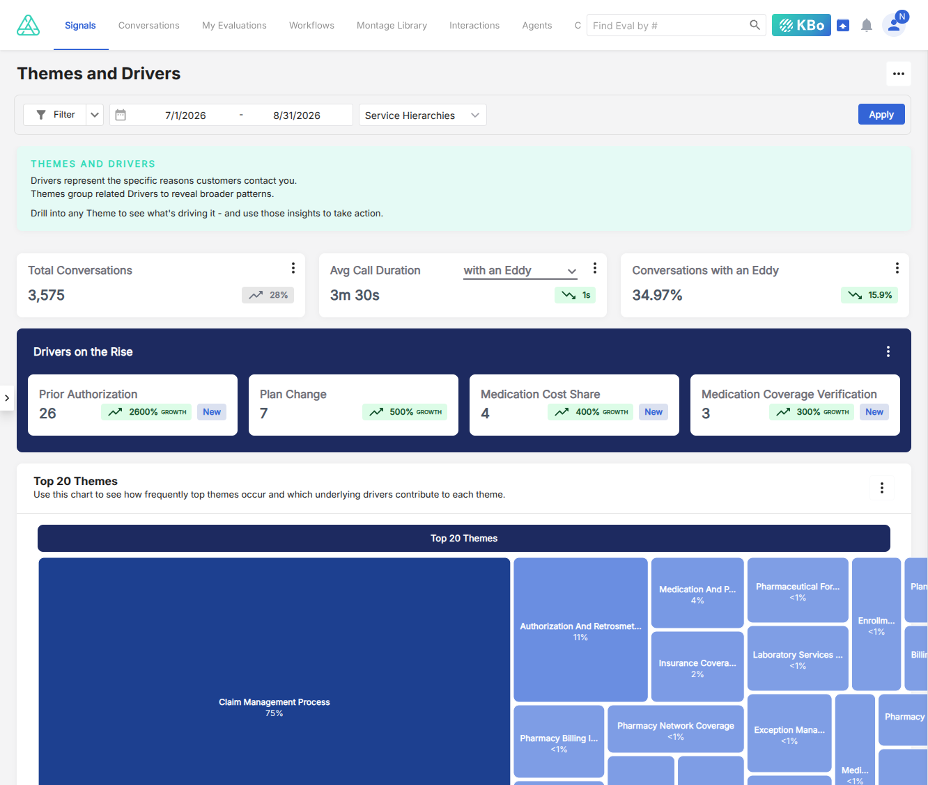Expand the collapsed left side panel
This screenshot has height=785, width=928.
pos(7,398)
